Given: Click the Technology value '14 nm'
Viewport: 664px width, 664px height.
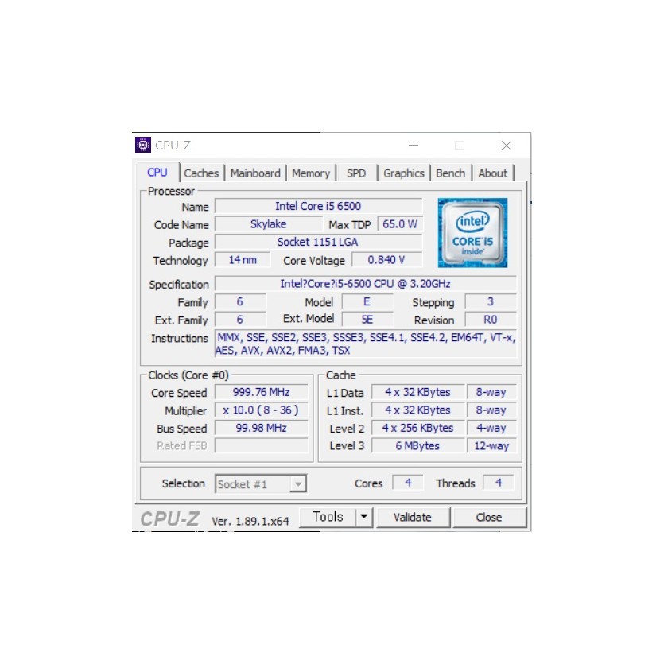Looking at the screenshot, I should (x=243, y=260).
